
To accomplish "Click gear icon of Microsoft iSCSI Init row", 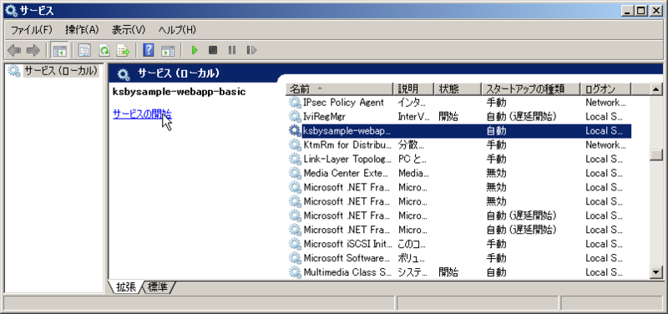I will click(x=295, y=244).
